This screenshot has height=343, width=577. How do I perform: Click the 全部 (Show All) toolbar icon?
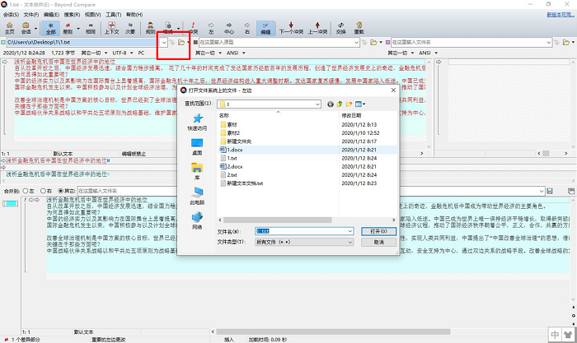click(51, 28)
